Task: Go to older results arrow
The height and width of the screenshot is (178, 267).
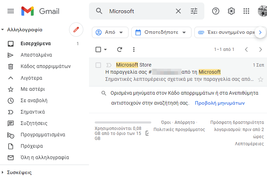Action: point(260,49)
